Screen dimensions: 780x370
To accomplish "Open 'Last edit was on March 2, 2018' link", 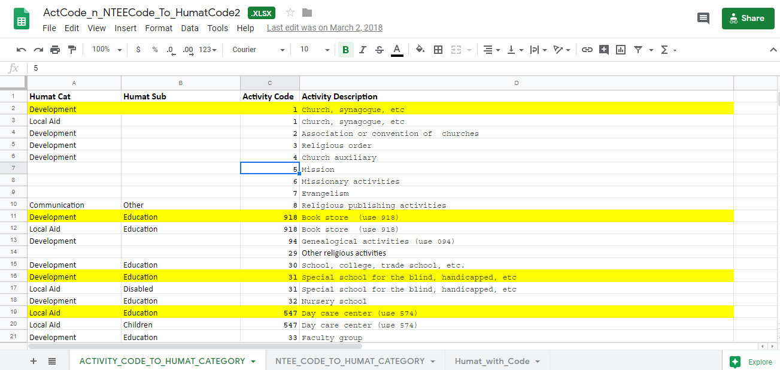I will [324, 28].
